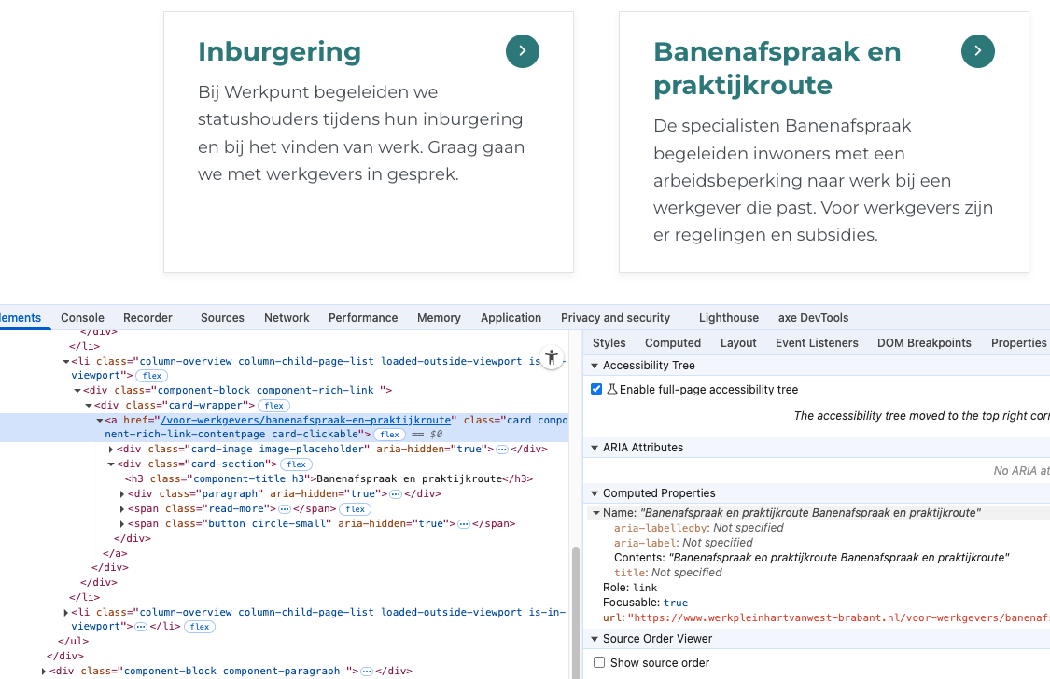
Task: Switch to the Sources tab
Action: coord(222,318)
